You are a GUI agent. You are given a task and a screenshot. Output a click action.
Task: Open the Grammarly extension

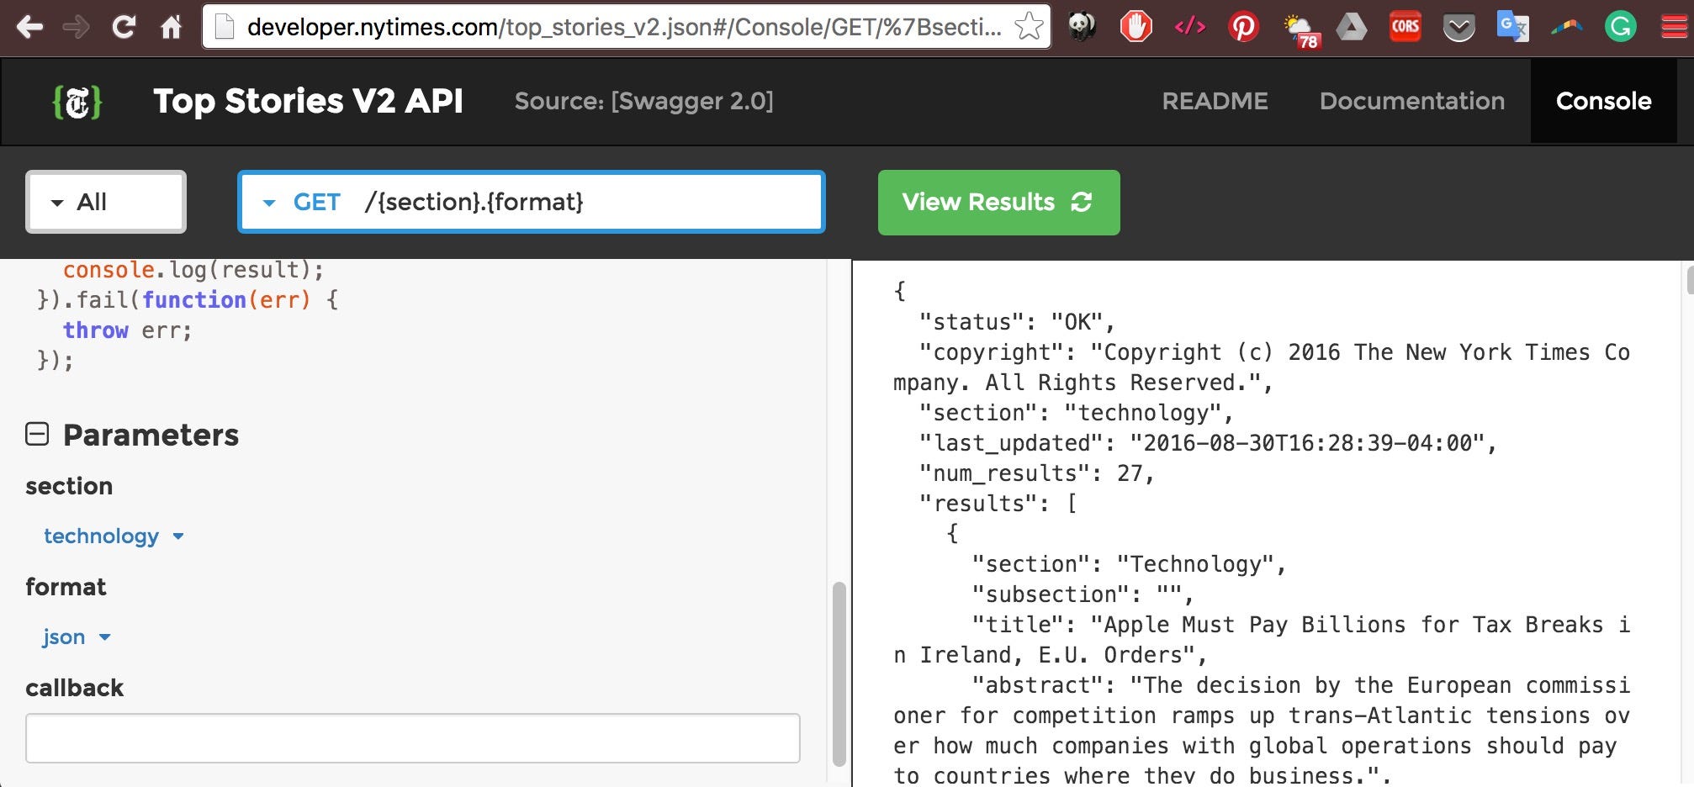1621,27
